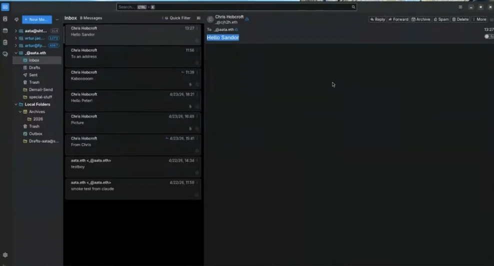Click the message list display options icon
Screen dimensions: 494x266
pos(198,18)
